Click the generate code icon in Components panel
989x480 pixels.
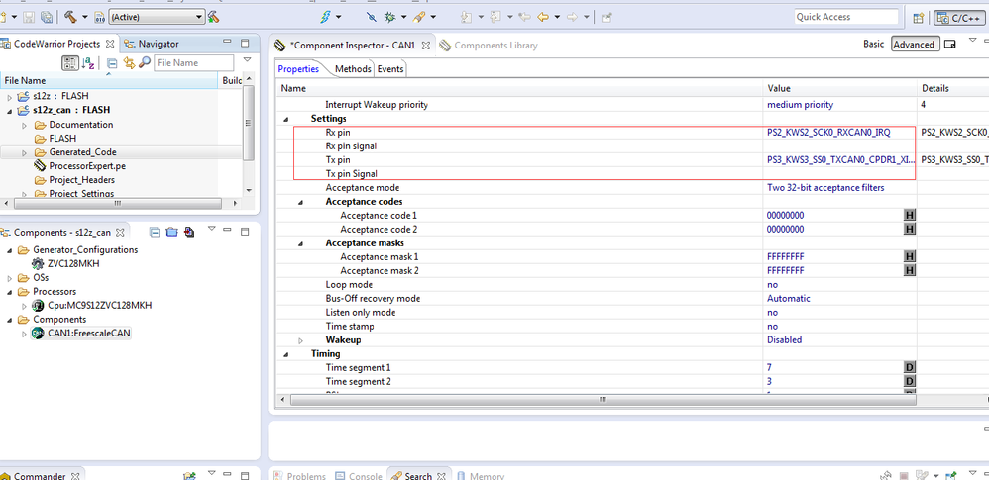coord(188,232)
